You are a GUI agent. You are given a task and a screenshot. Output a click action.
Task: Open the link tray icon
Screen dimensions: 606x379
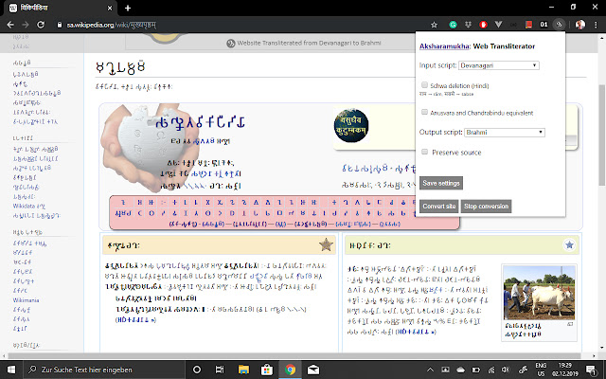tap(523, 370)
